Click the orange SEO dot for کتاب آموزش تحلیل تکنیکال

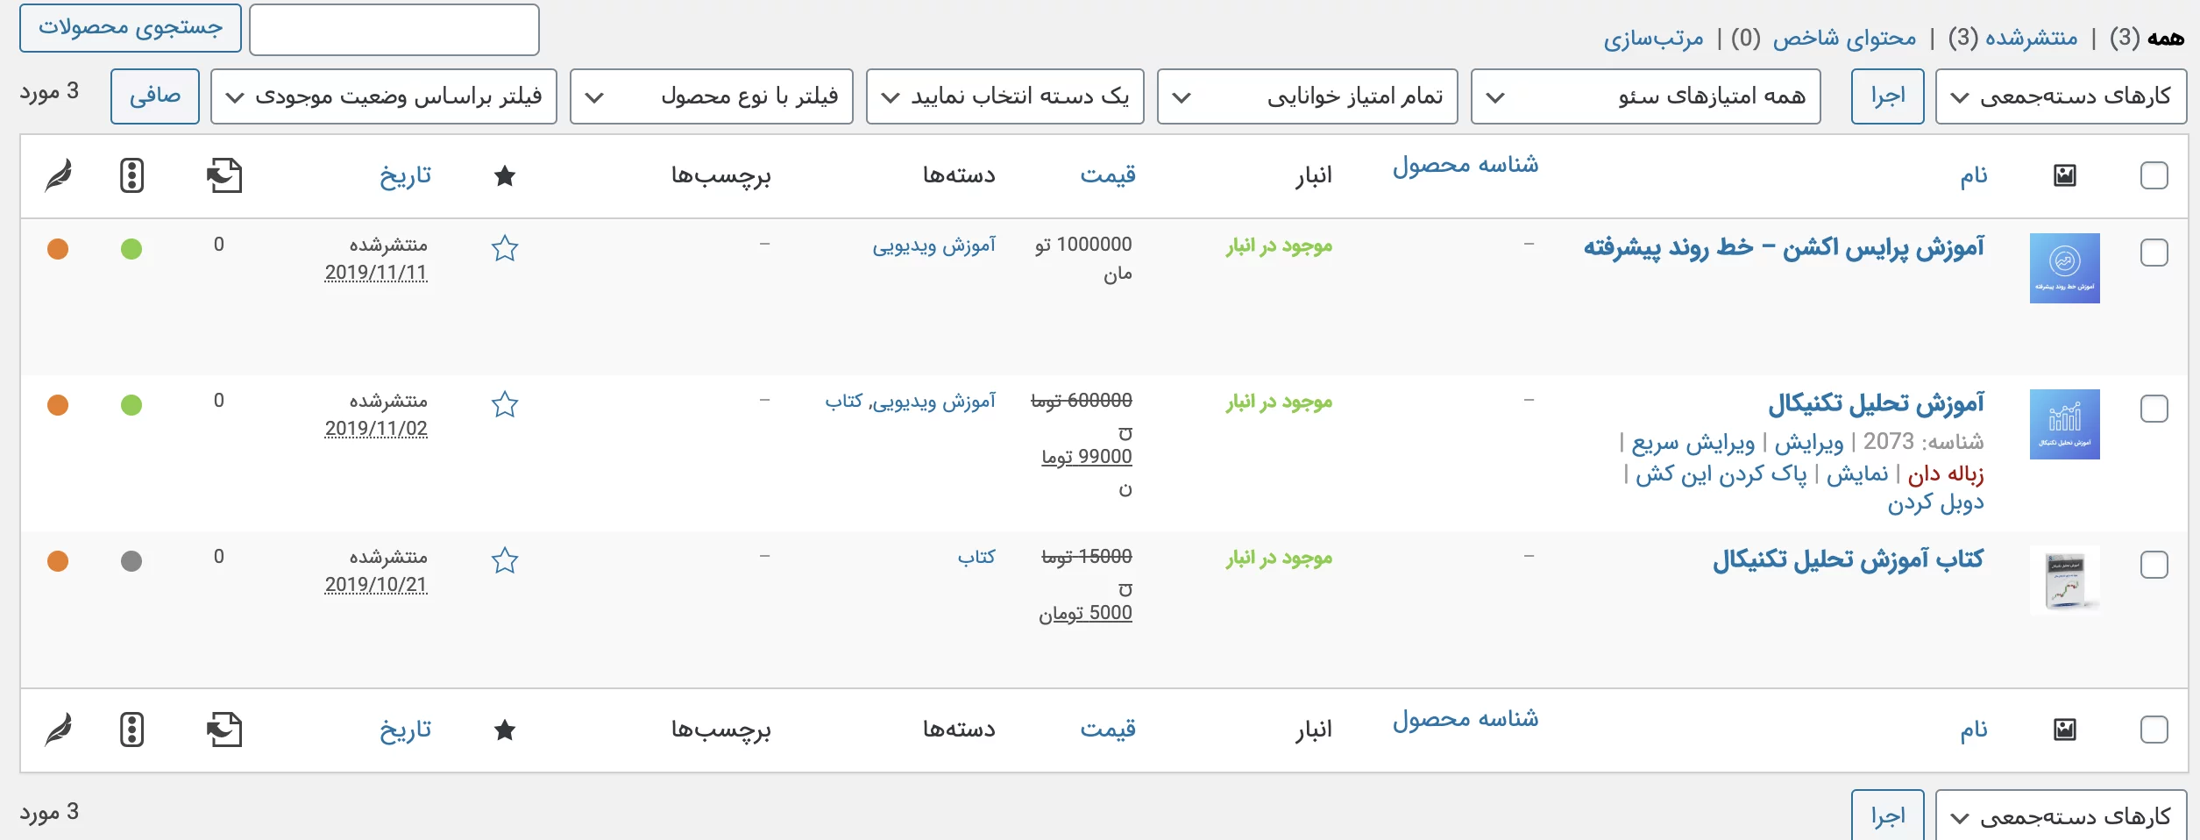(58, 560)
